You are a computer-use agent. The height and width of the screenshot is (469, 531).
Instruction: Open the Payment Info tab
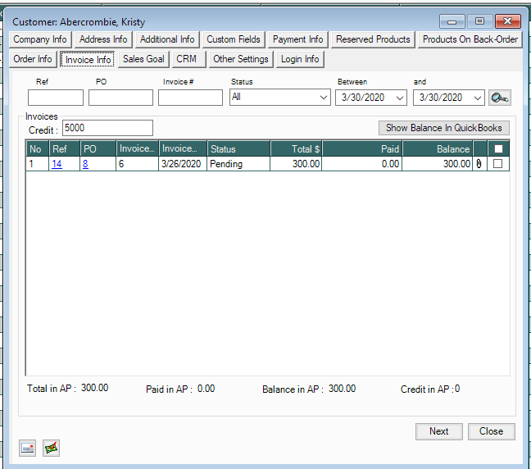(x=297, y=39)
